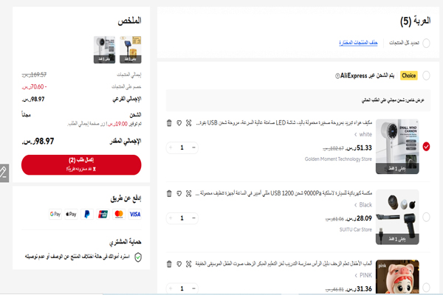Open Golden Moment Technology Store link
443x295 pixels.
[x=338, y=159]
